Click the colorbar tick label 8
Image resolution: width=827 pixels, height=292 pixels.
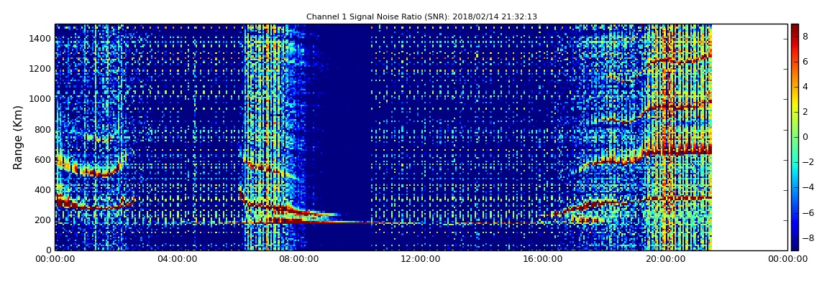coord(805,37)
